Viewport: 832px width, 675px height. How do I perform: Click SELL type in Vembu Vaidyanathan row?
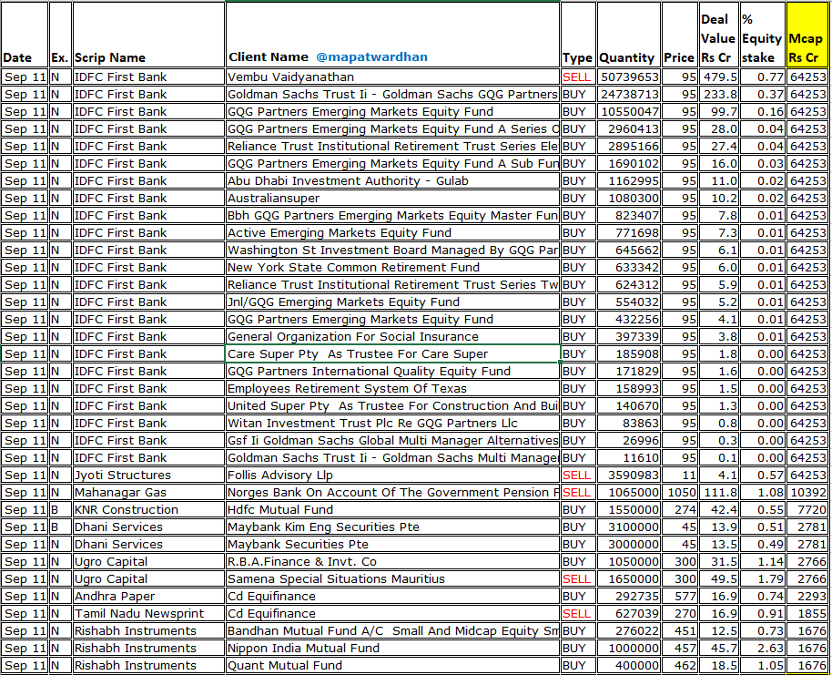[x=578, y=77]
